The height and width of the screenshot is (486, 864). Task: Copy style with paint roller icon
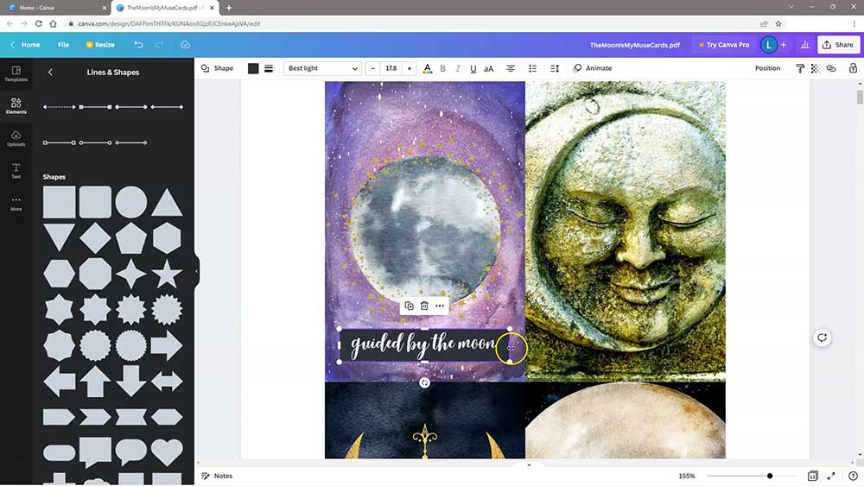pyautogui.click(x=800, y=68)
